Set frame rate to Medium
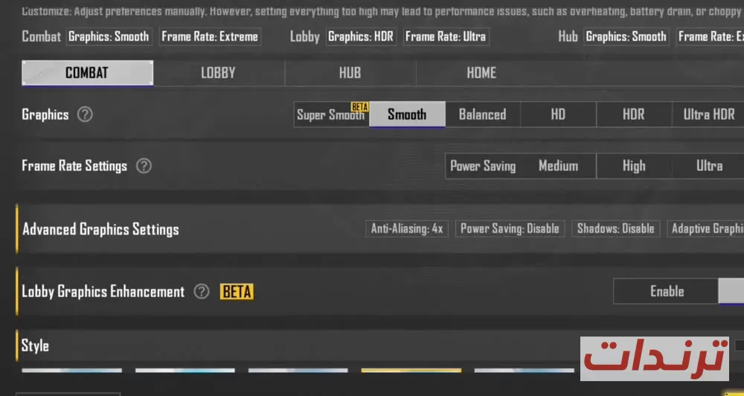Screen dimensions: 744x396 coord(559,166)
